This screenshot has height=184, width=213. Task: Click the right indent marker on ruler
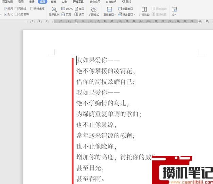coord(198,22)
